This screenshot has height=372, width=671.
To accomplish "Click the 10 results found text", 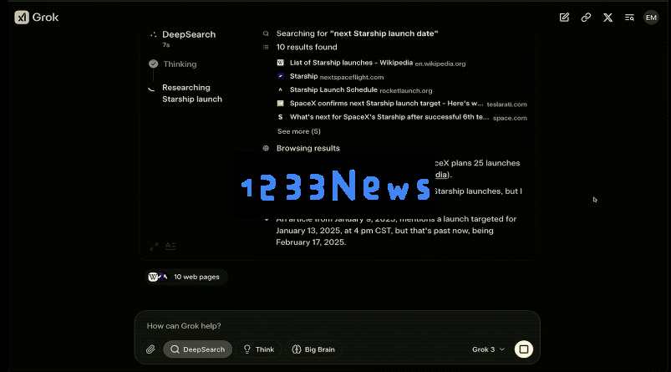I will tap(307, 47).
